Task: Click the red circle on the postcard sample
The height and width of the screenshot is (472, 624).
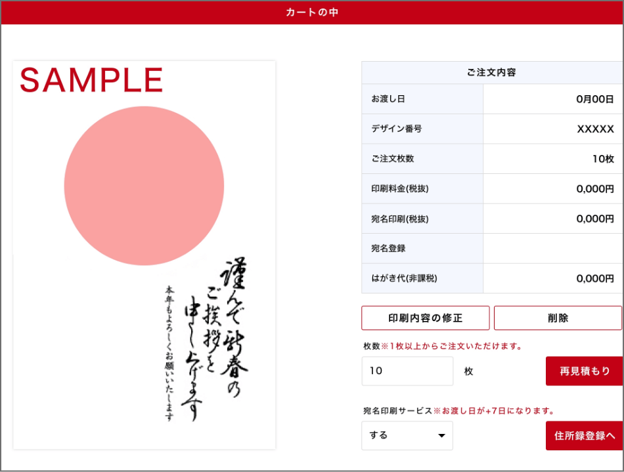Action: pos(144,186)
